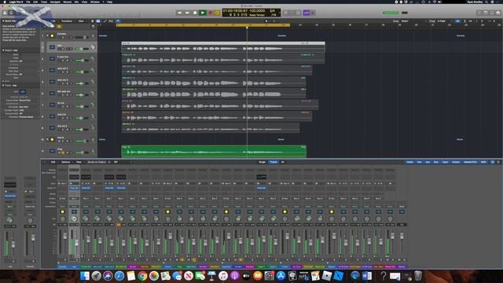503x283 pixels.
Task: Click the Flag track's audio icon
Action: point(52,151)
